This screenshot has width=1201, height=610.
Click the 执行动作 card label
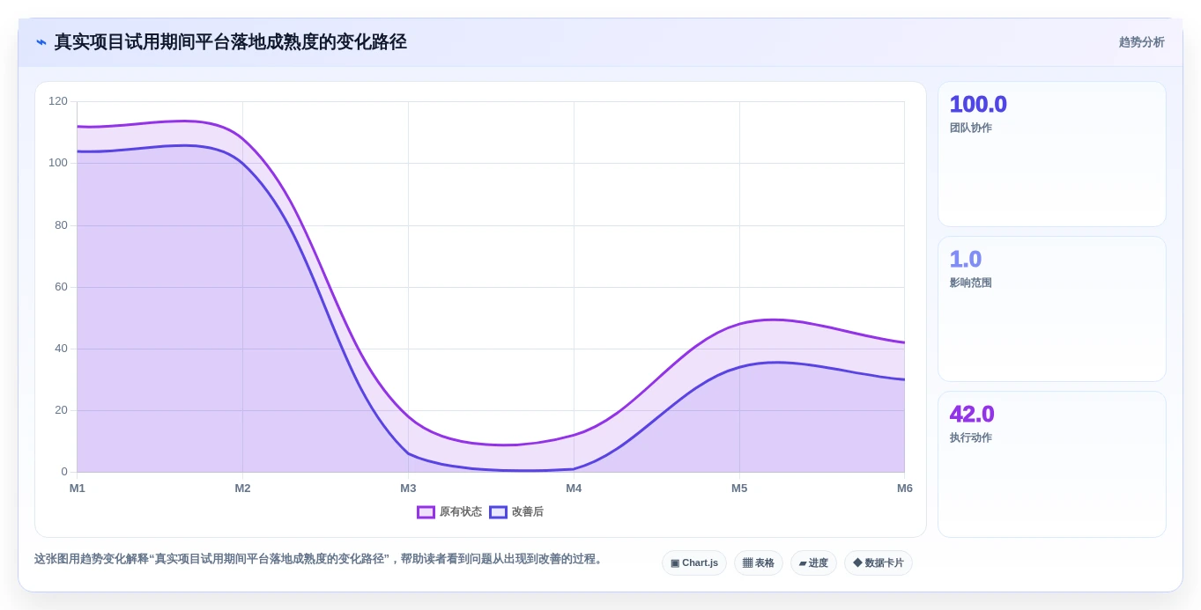tap(971, 438)
